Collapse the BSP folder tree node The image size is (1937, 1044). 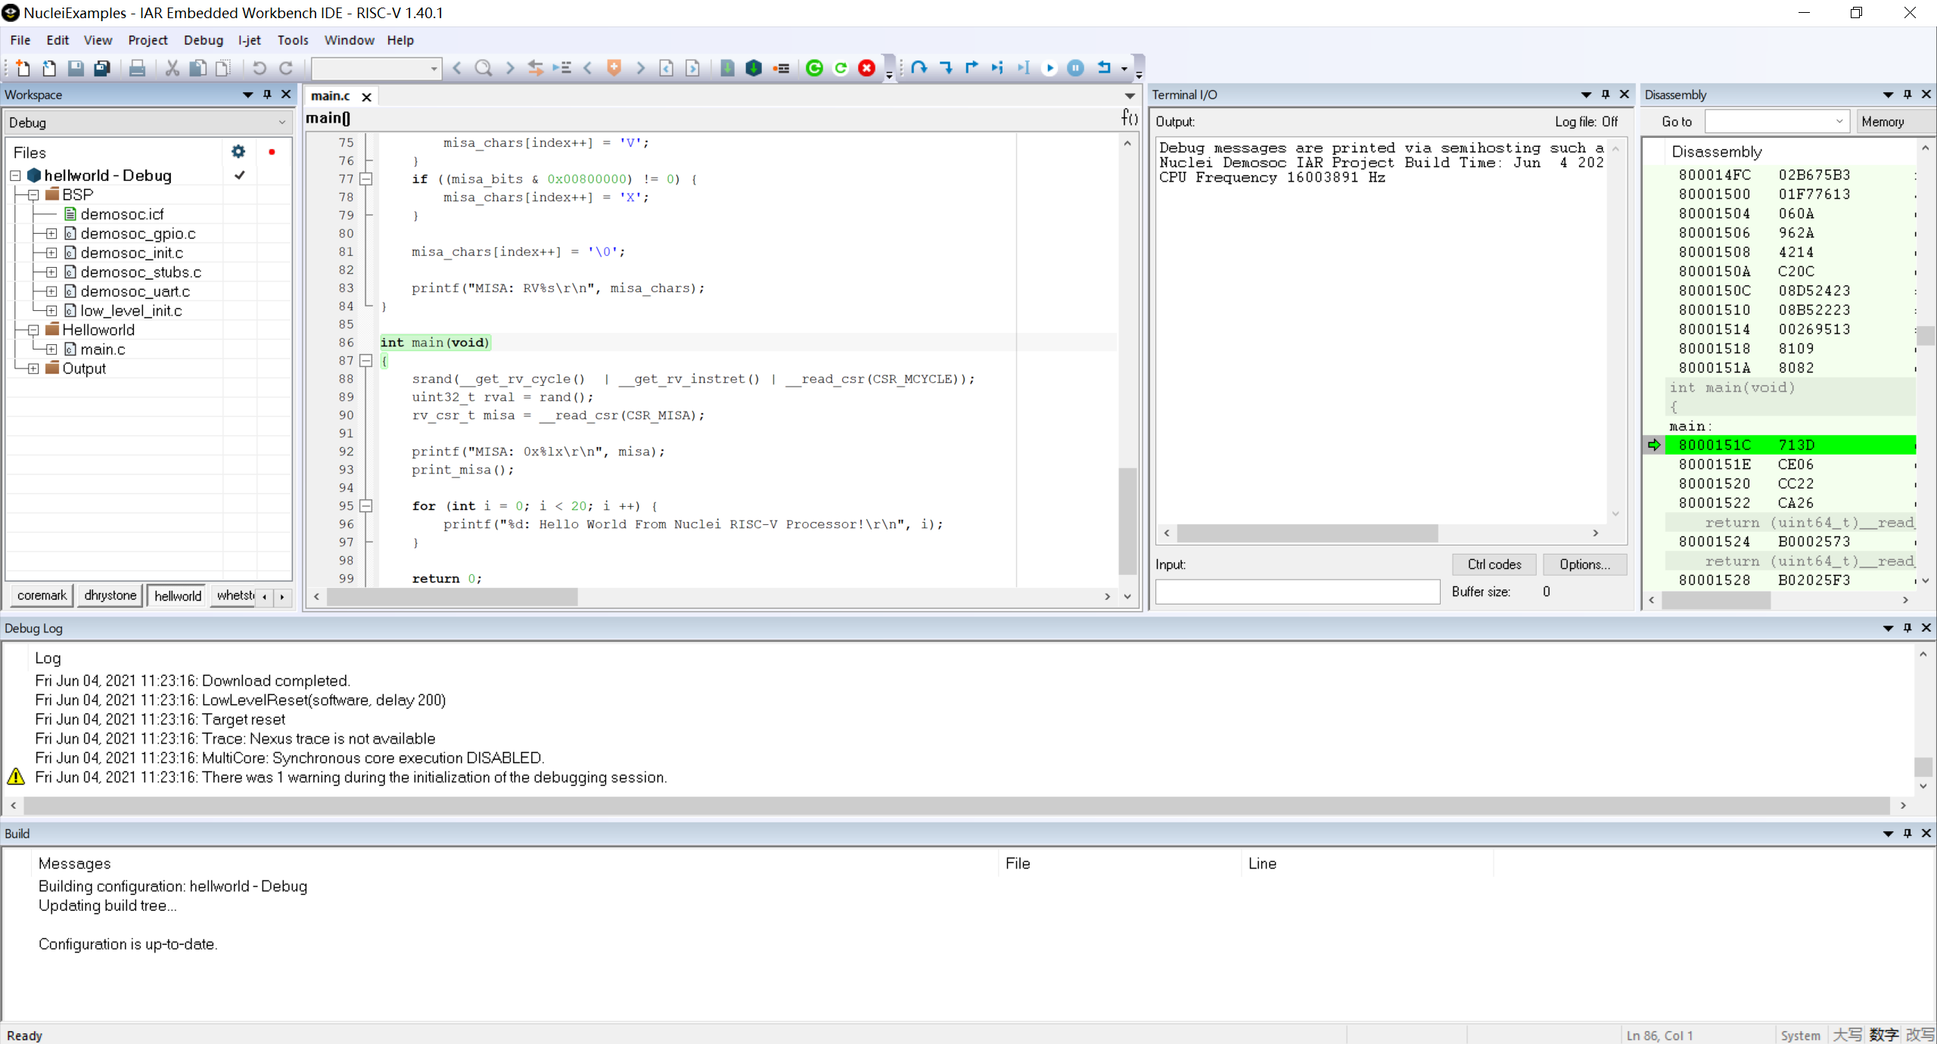(x=33, y=194)
